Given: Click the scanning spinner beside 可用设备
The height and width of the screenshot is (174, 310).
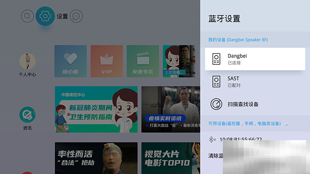Looking at the screenshot, I should 286,124.
